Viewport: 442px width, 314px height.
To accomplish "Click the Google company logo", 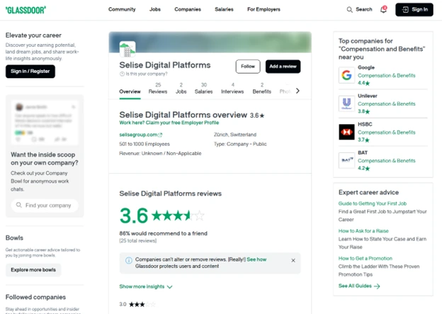I will coord(346,75).
